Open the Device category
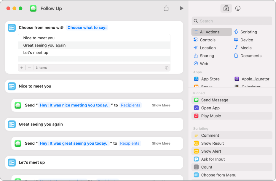Image resolution: width=276 pixels, height=181 pixels. 244,40
